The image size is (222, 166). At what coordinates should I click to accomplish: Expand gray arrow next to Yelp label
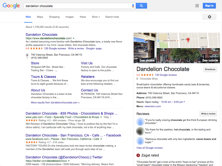111,117
